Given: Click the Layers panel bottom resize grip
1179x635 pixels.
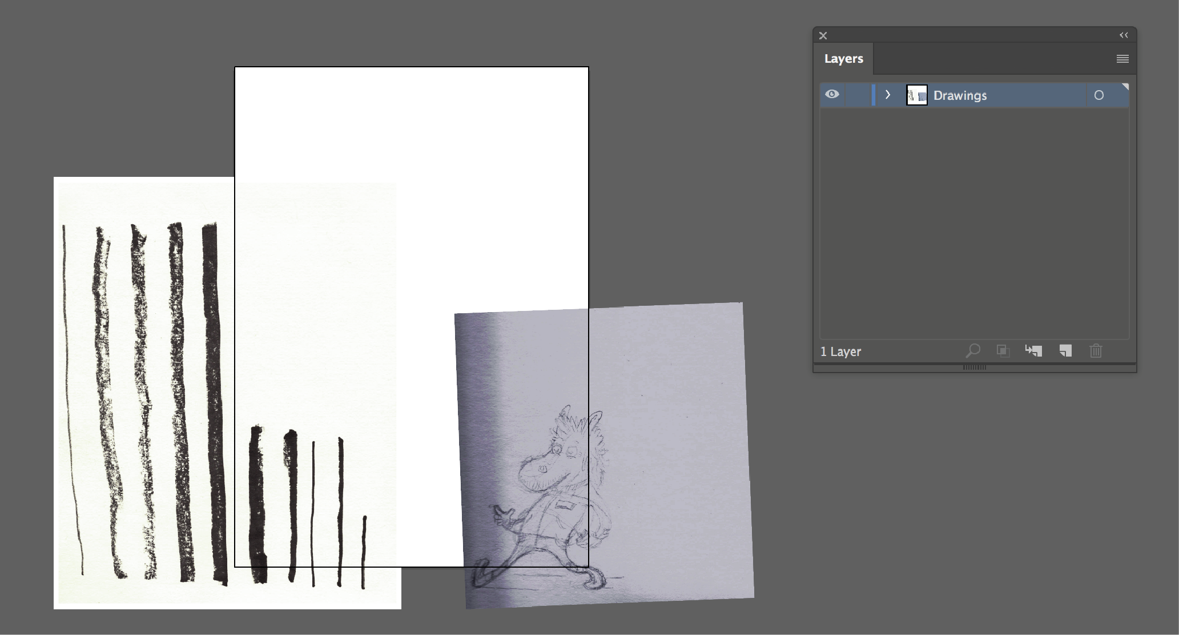Looking at the screenshot, I should (975, 367).
